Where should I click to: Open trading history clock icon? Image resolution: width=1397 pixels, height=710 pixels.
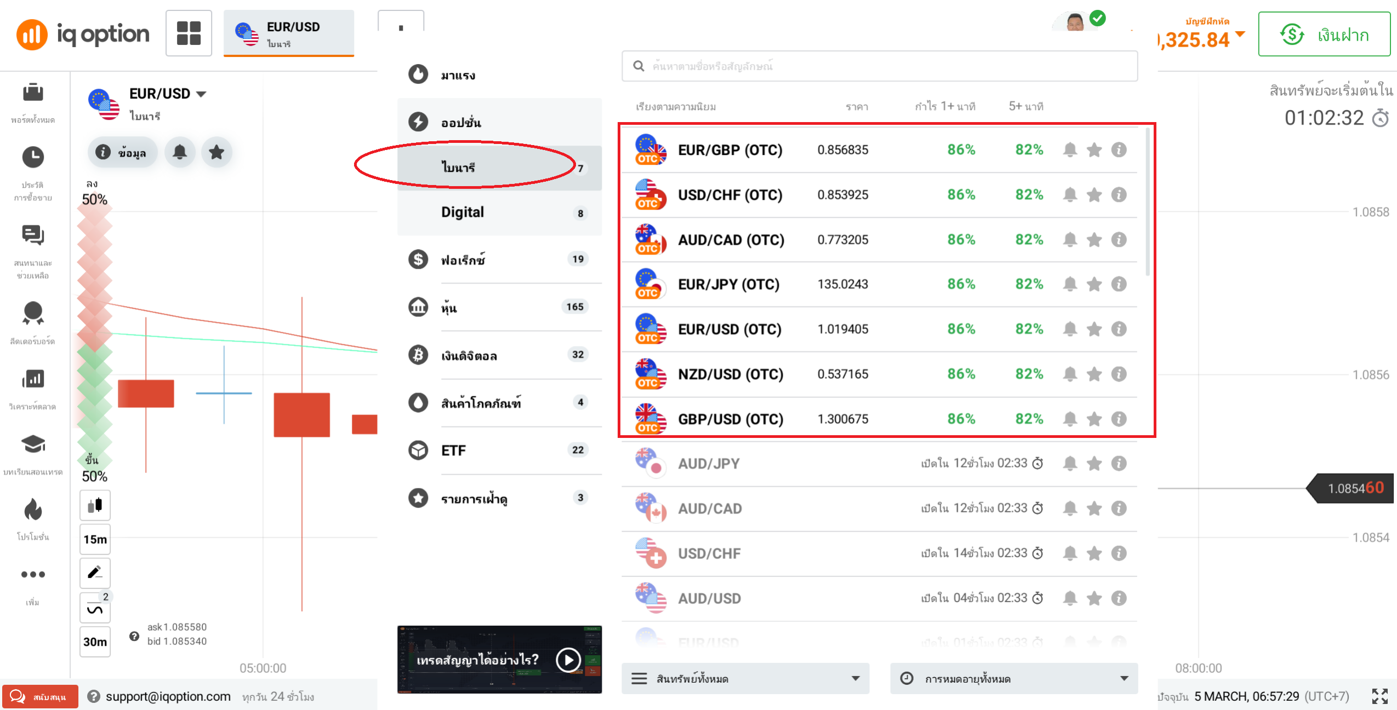(x=33, y=157)
